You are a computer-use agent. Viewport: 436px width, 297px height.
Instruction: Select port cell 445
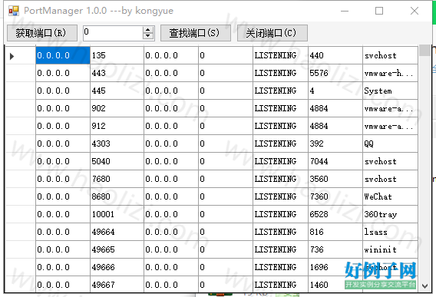[x=117, y=91]
